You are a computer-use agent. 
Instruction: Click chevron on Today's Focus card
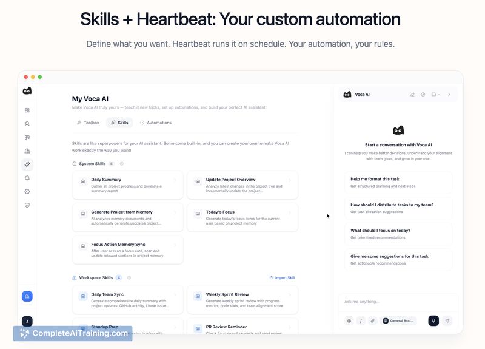coord(290,212)
